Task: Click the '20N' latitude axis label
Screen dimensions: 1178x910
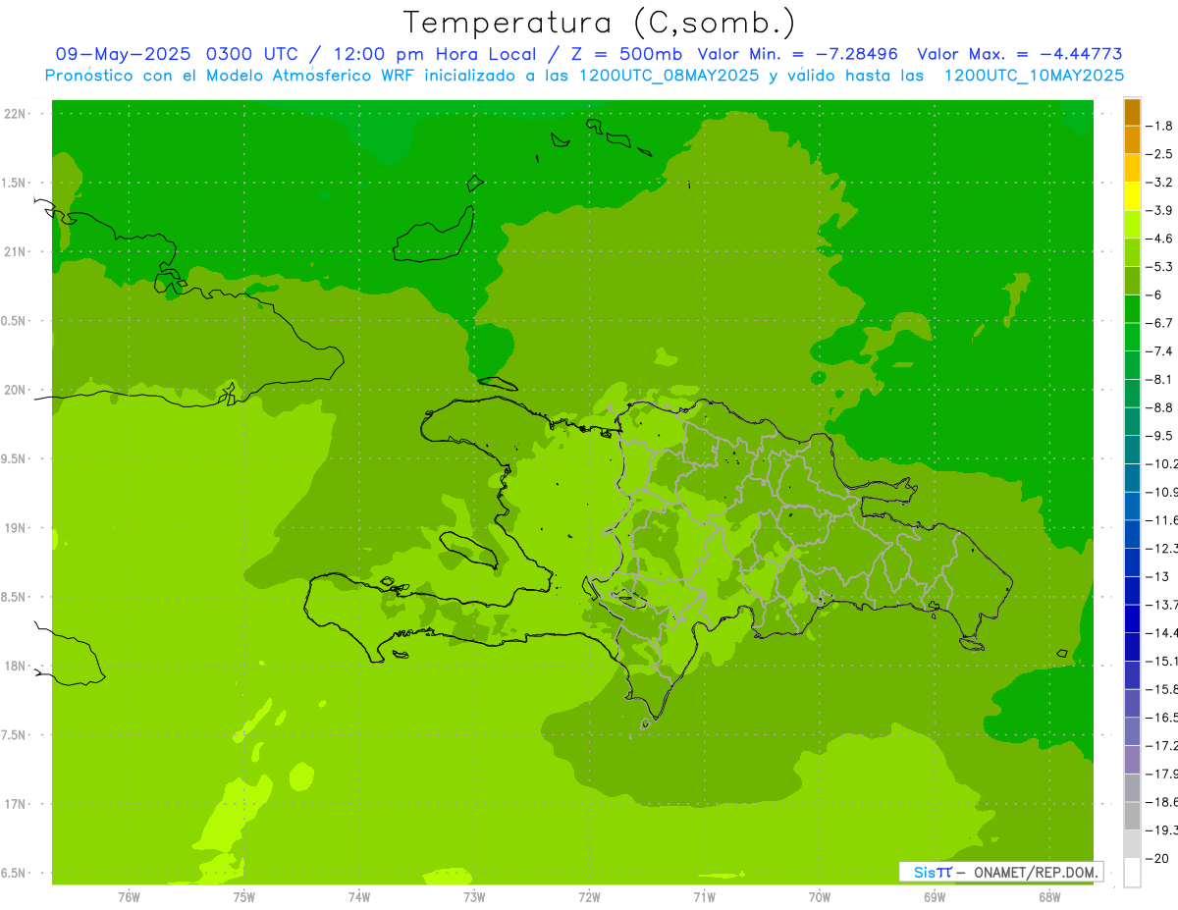Action: coord(15,390)
